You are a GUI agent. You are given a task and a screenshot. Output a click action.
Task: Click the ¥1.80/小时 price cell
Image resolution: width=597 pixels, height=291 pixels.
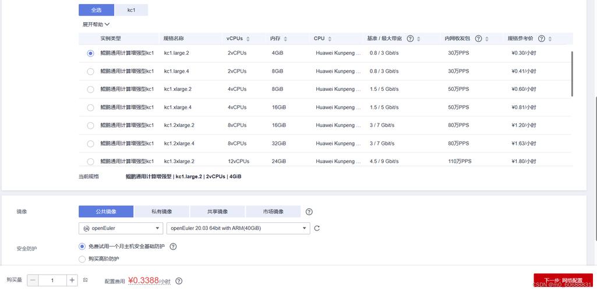click(x=524, y=161)
